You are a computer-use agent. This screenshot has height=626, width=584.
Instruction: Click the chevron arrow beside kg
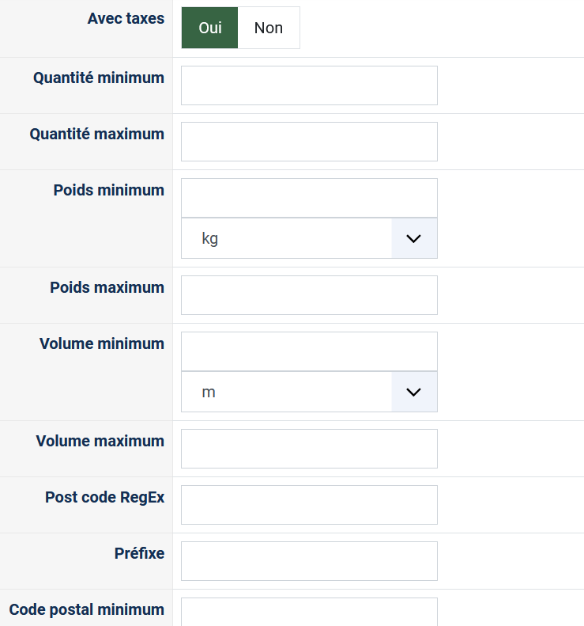click(x=413, y=238)
